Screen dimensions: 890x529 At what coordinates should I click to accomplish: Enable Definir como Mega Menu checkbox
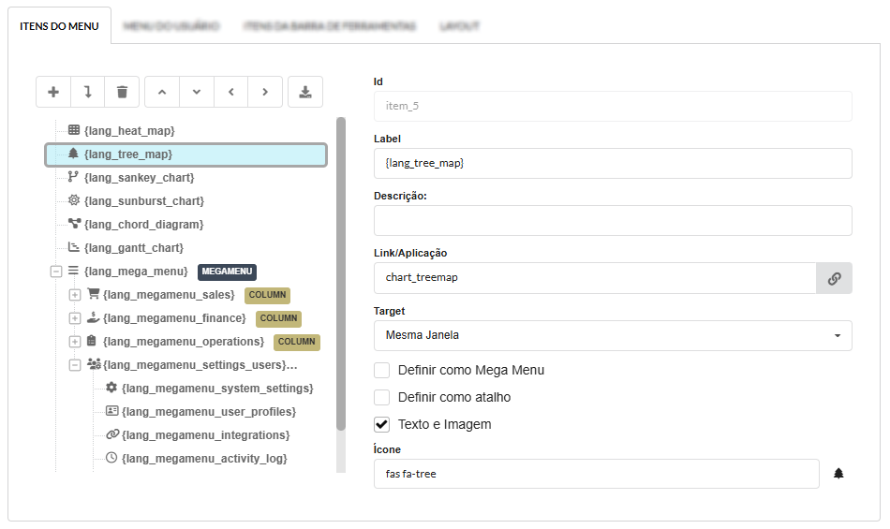click(x=382, y=370)
